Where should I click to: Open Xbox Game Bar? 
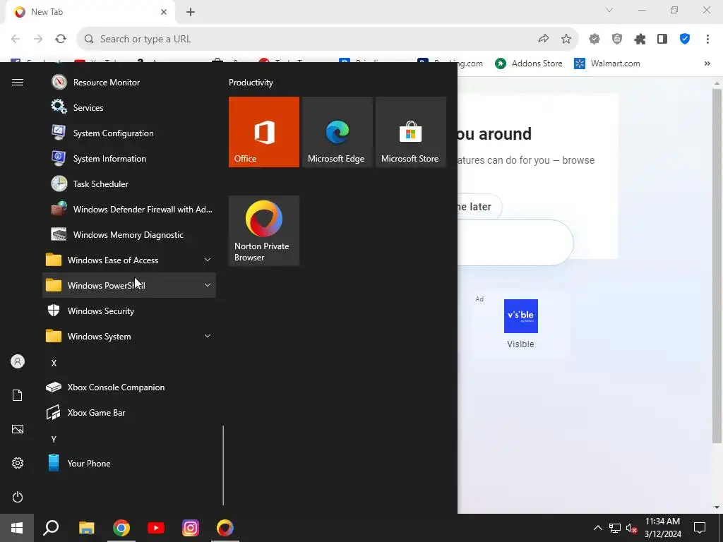(129, 412)
